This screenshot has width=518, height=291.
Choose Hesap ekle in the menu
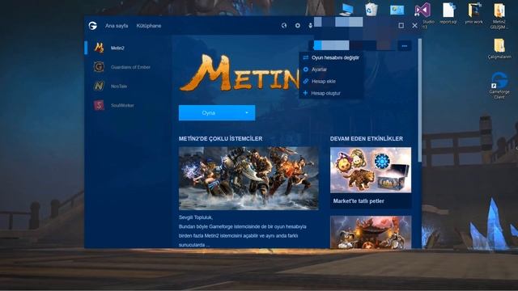(x=331, y=81)
